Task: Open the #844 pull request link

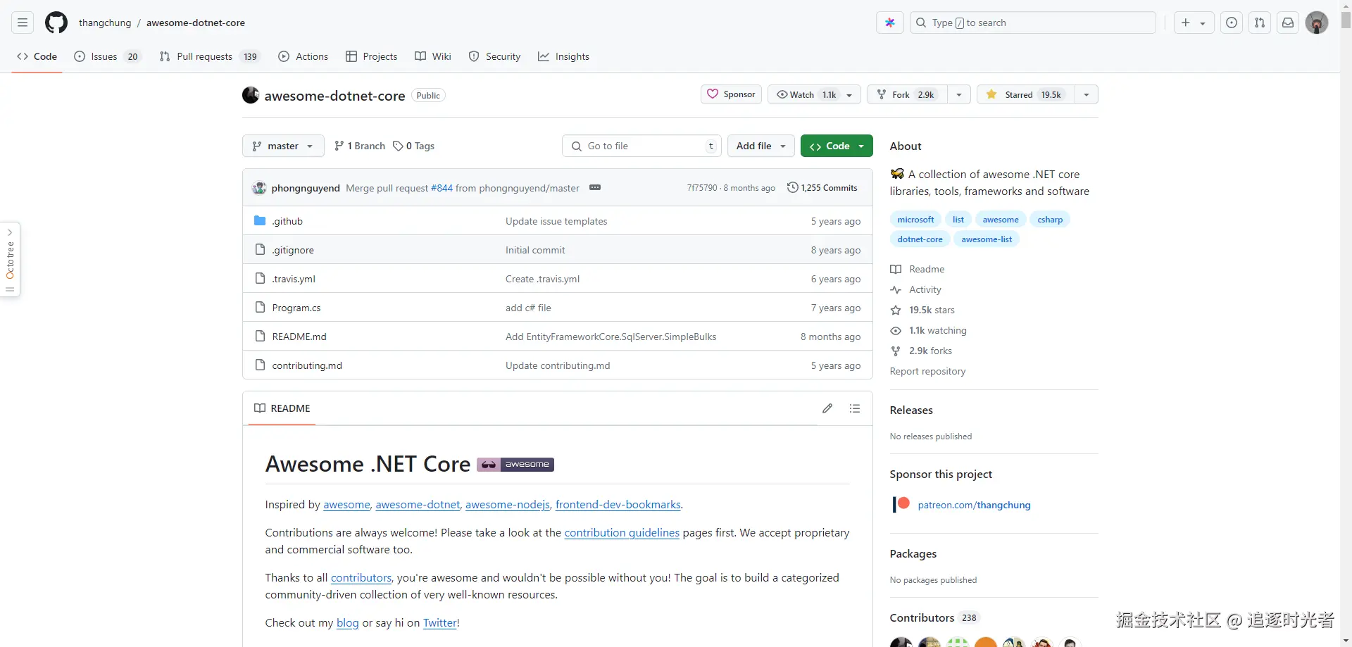Action: click(x=442, y=188)
